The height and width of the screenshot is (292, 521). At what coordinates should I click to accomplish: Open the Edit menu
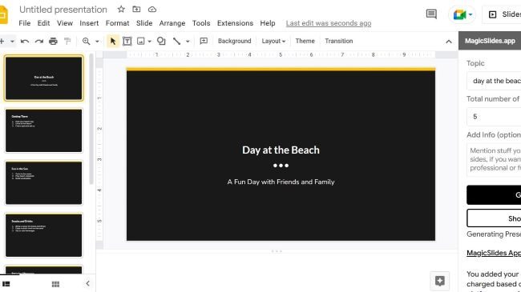click(43, 23)
